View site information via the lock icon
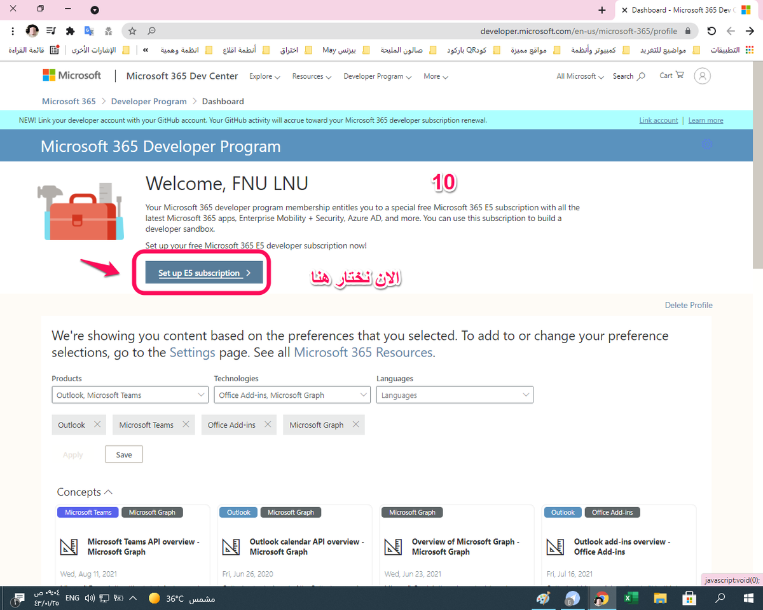 pyautogui.click(x=687, y=30)
